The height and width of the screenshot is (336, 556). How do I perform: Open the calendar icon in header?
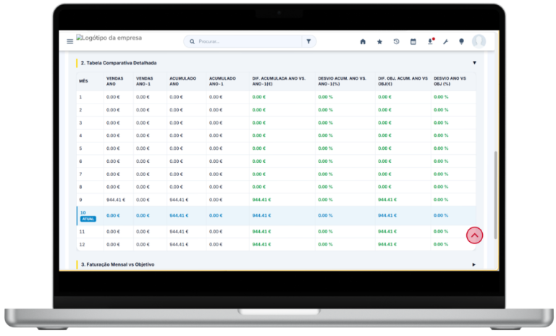tap(413, 41)
